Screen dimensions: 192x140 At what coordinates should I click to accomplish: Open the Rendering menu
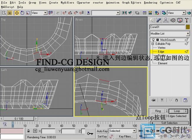point(150,2)
